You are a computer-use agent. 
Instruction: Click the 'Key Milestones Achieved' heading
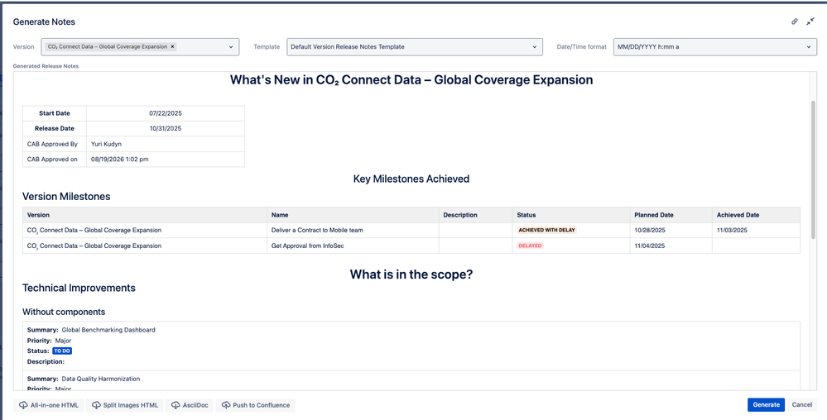411,179
